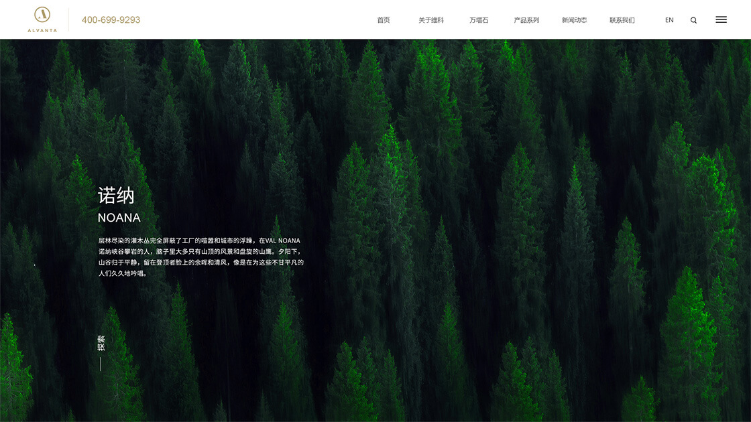Expand the 产品系列 product series menu
Viewport: 751px width, 422px height.
pos(526,20)
